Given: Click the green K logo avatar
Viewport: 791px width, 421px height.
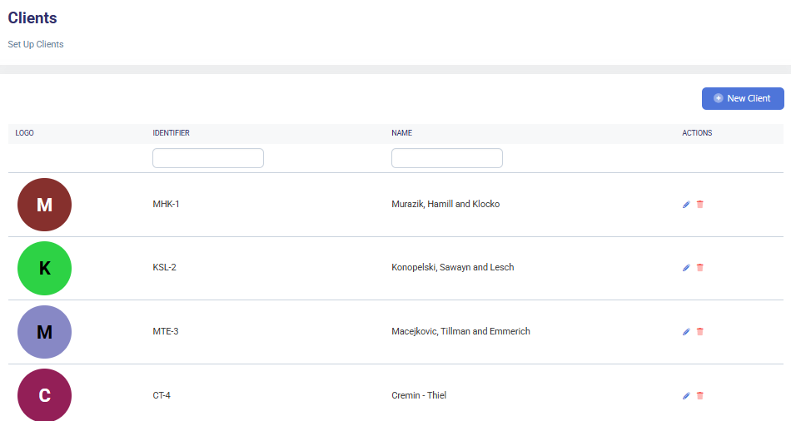Looking at the screenshot, I should pos(44,268).
